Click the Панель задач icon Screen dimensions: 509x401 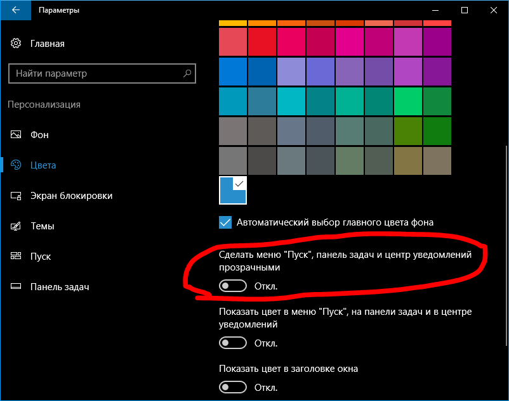pyautogui.click(x=16, y=286)
